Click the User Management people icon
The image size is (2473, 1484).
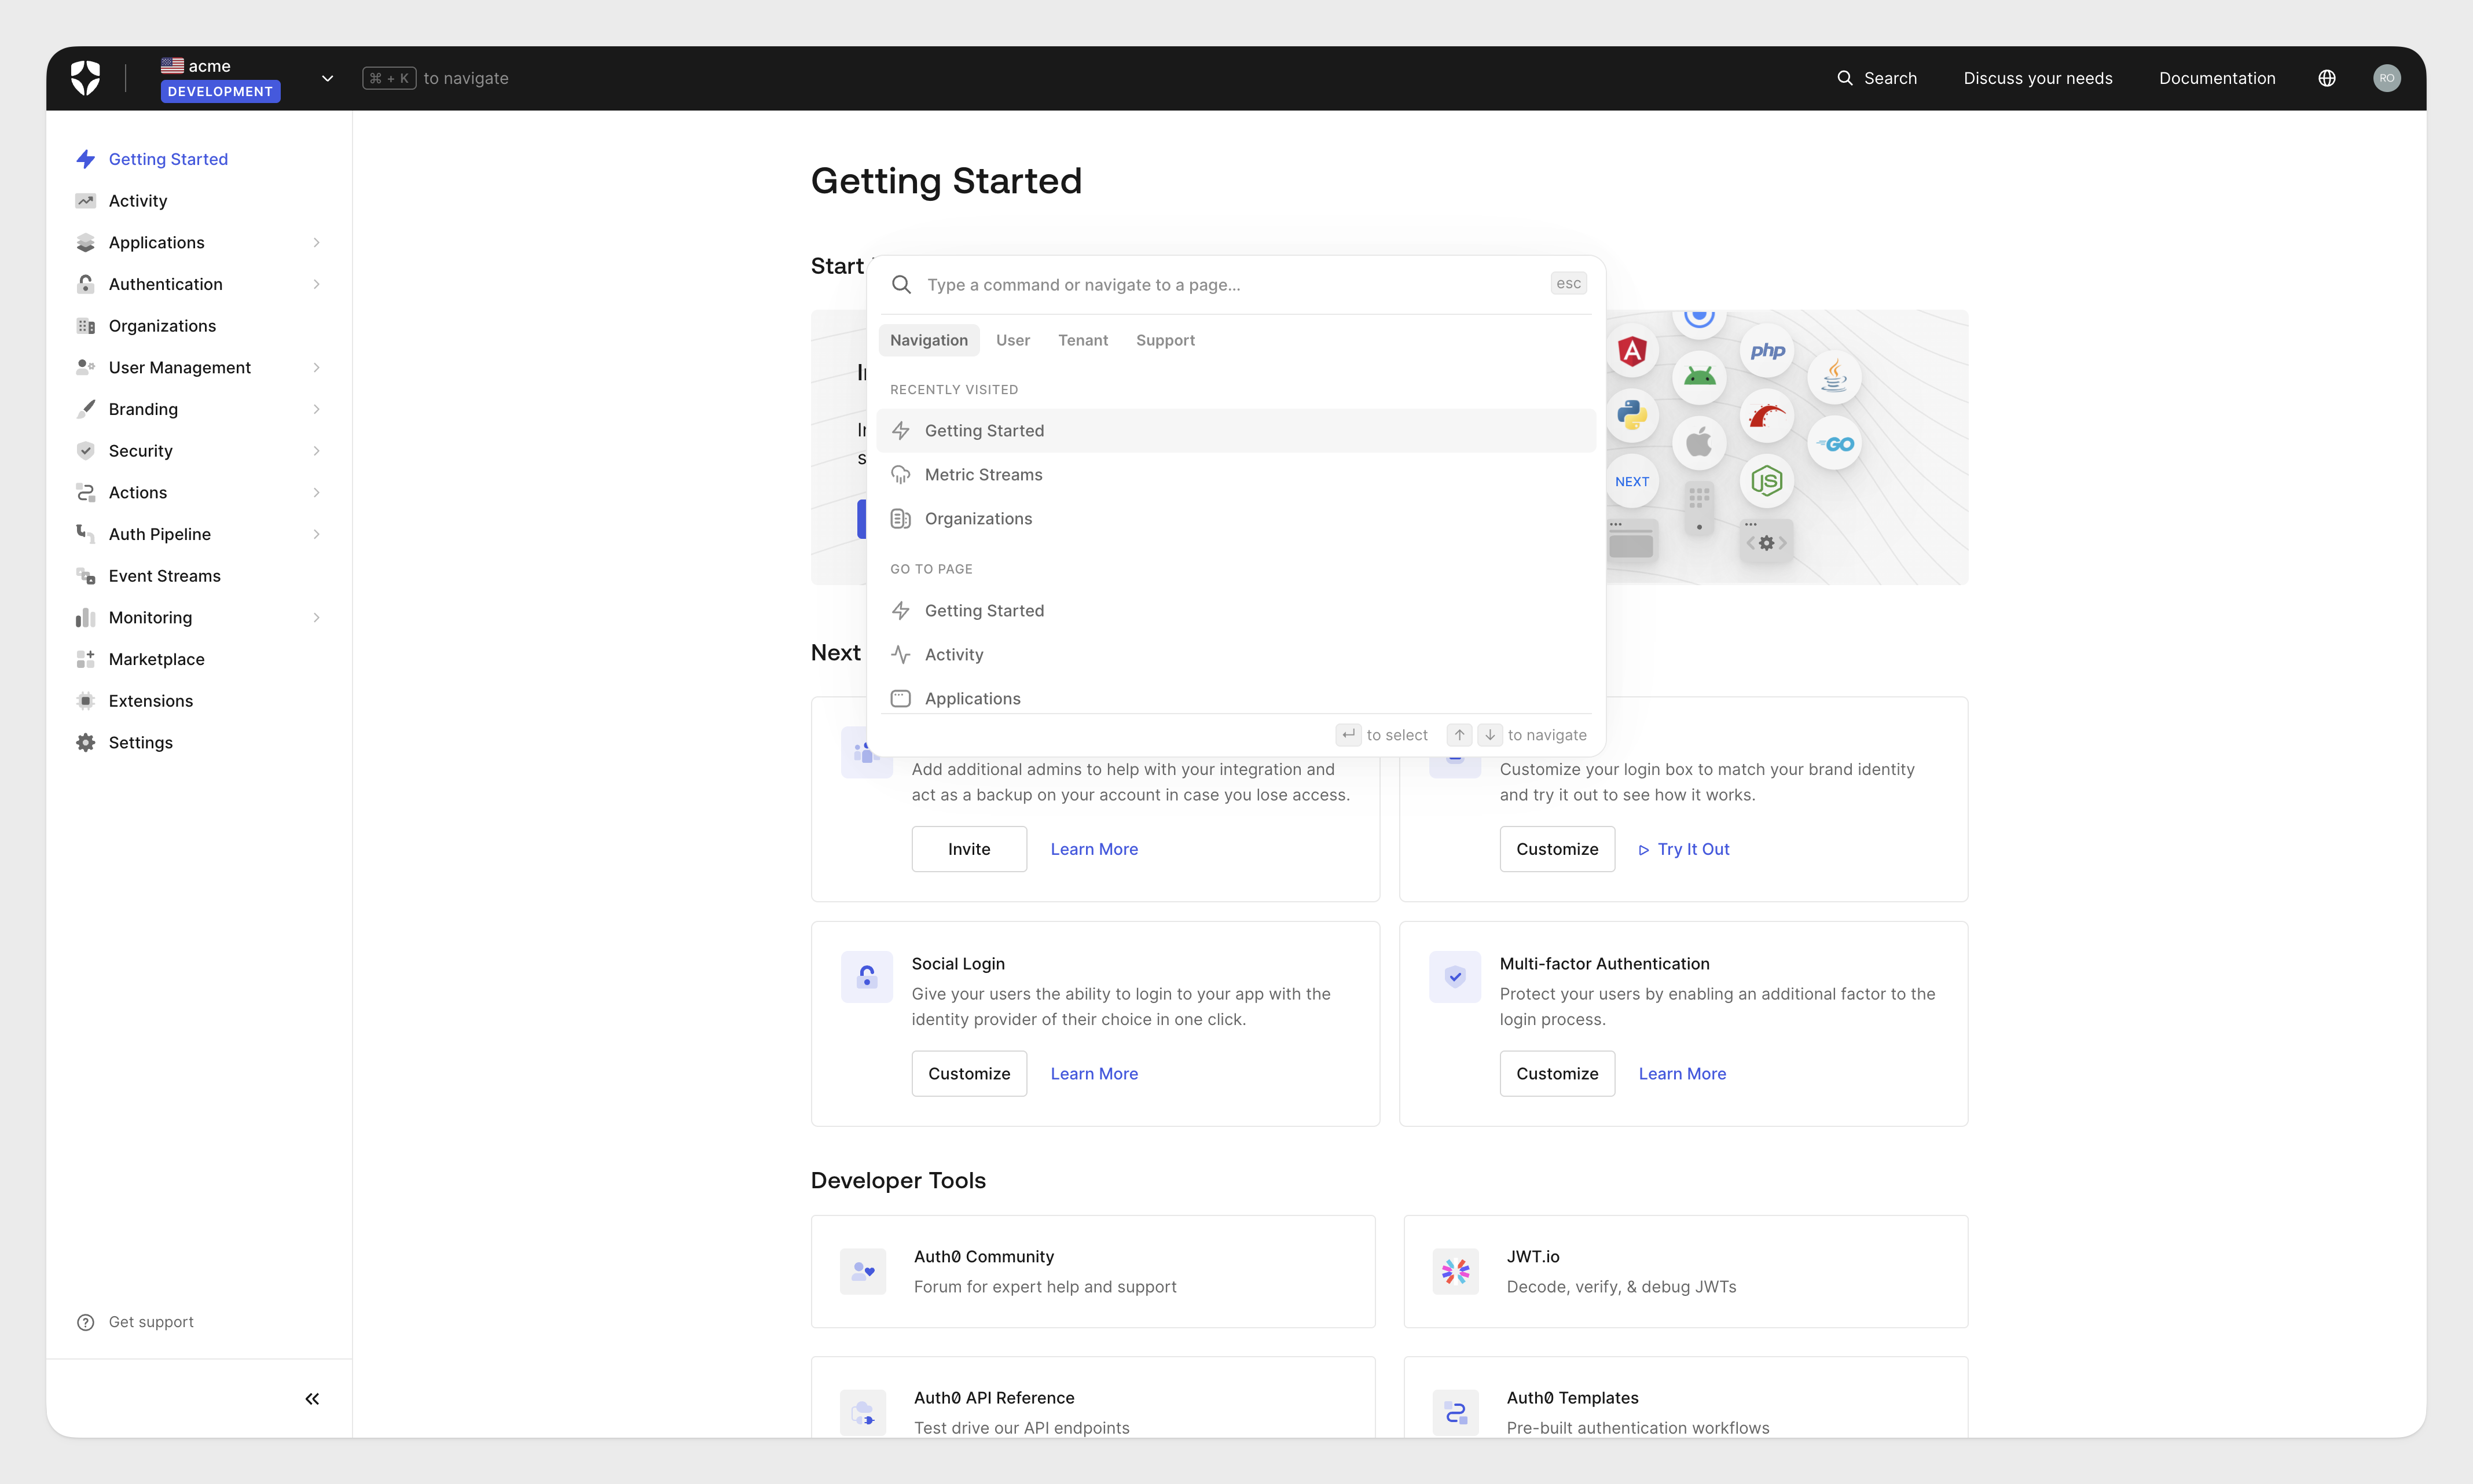(x=86, y=368)
